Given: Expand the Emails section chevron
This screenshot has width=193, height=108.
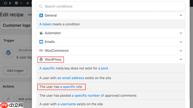Looking at the screenshot, I should tap(181, 42).
